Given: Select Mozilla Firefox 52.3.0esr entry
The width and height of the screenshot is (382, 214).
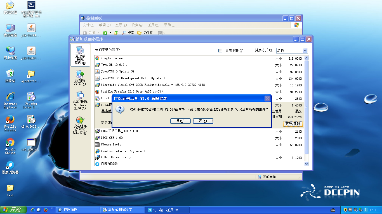Looking at the screenshot, I should [199, 92].
